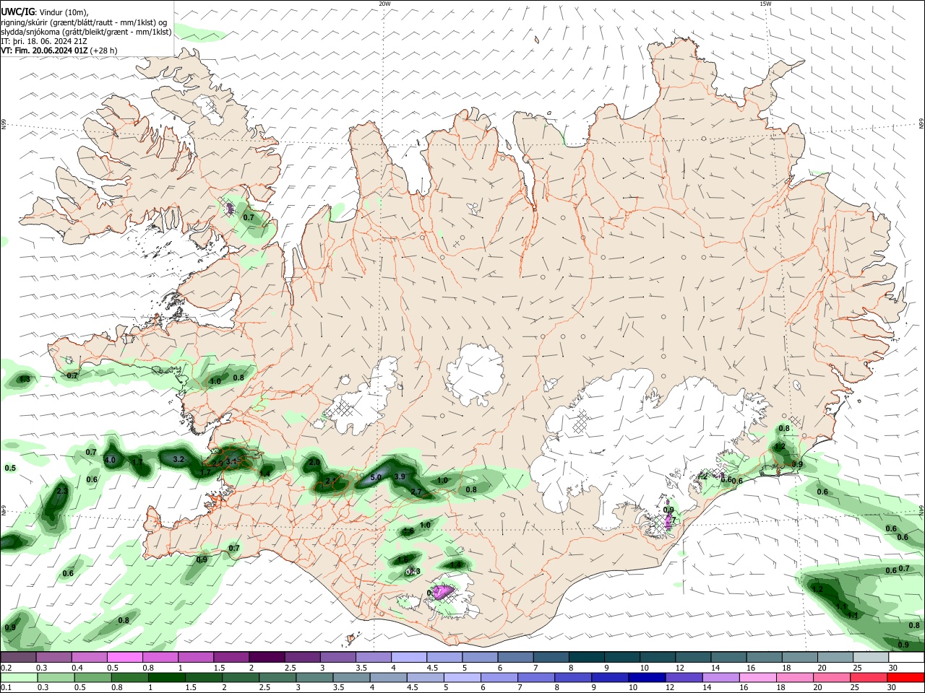Click the 0.5 precipitation value at the map's western edge
Screen dimensions: 925x693
tap(10, 468)
